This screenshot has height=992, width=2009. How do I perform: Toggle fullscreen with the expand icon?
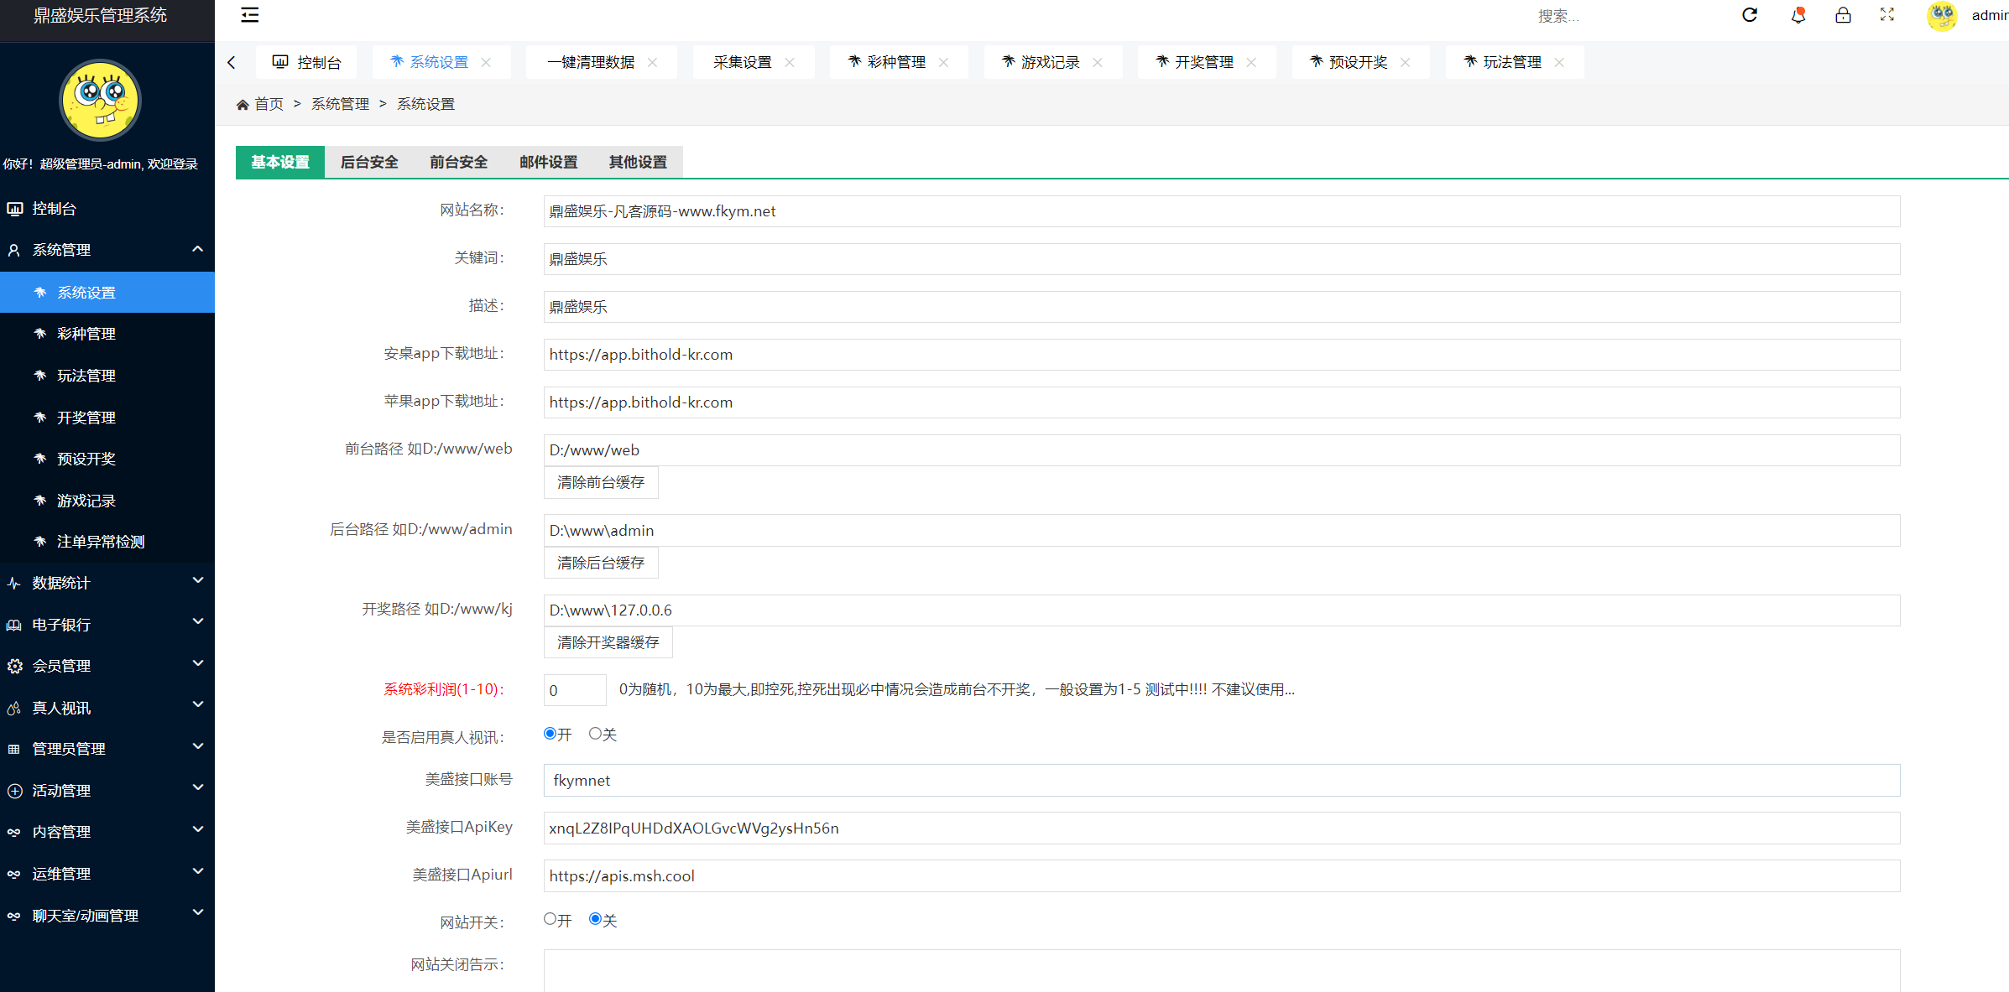[1886, 15]
